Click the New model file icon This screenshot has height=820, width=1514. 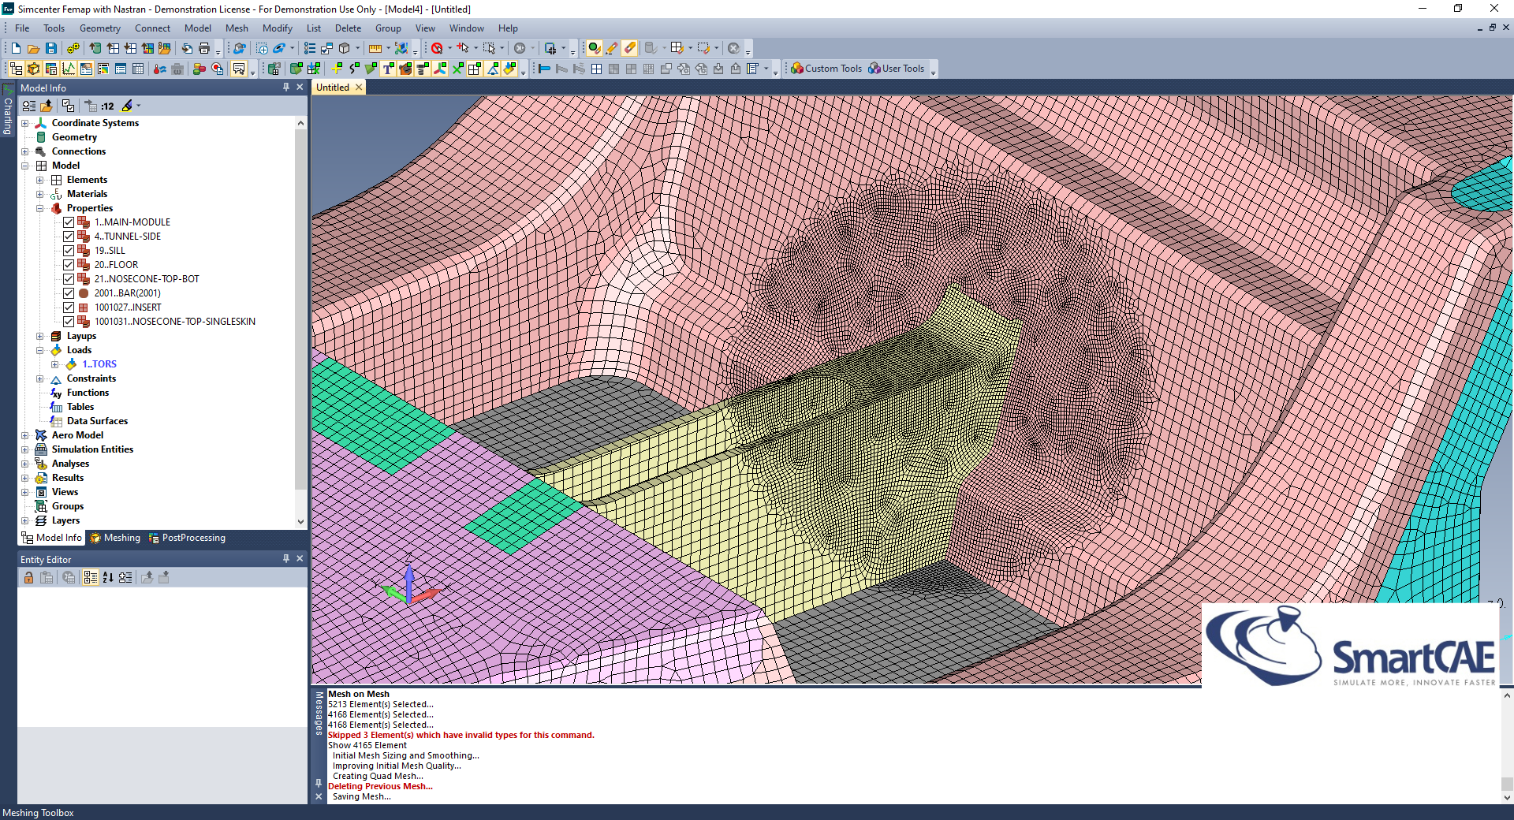(16, 48)
